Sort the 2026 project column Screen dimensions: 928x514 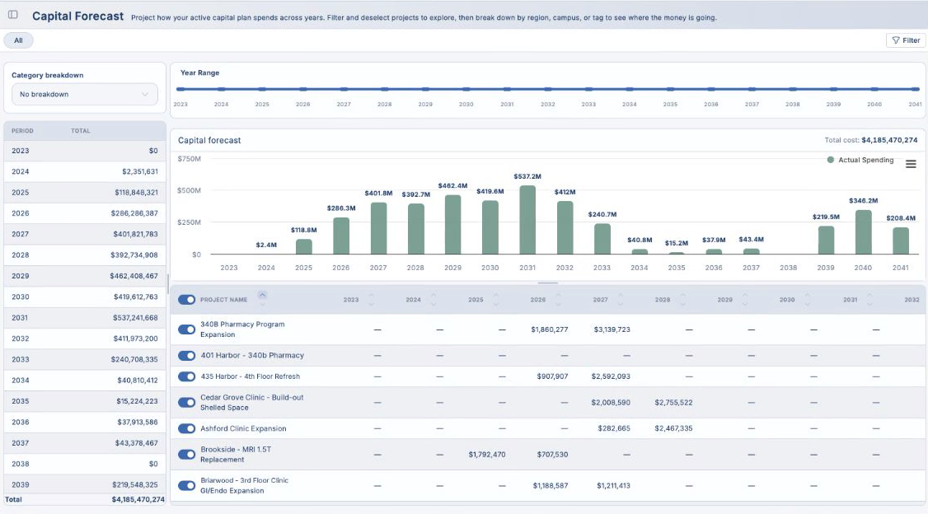click(x=558, y=300)
